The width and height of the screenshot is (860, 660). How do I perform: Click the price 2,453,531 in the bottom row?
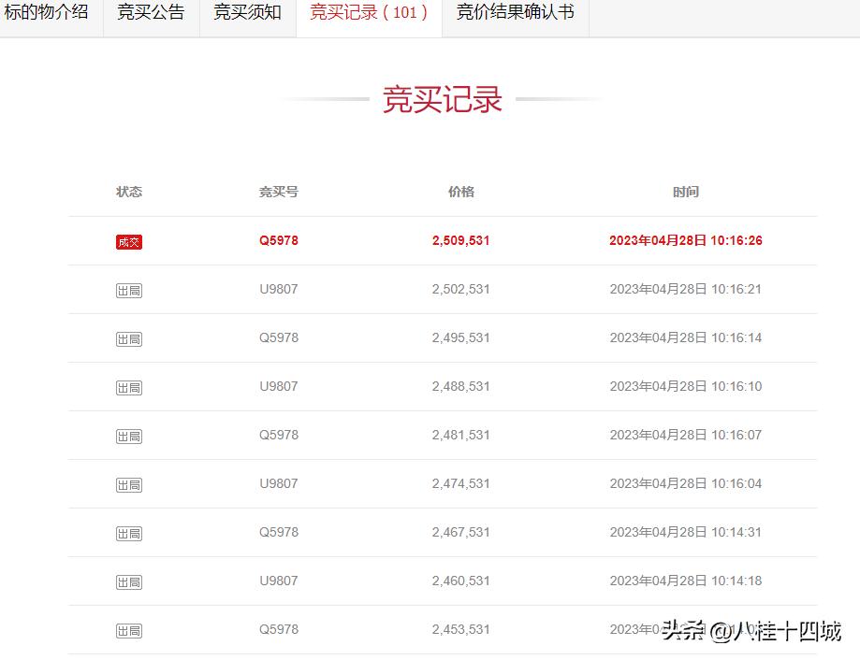point(460,630)
